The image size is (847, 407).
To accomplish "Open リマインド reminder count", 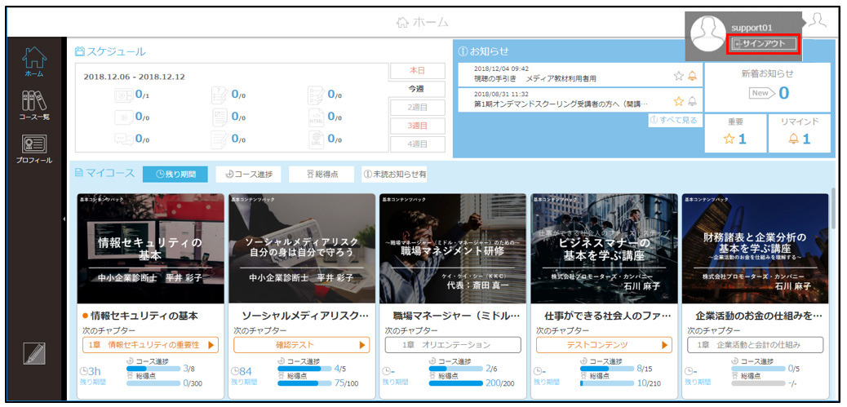I will (x=800, y=133).
